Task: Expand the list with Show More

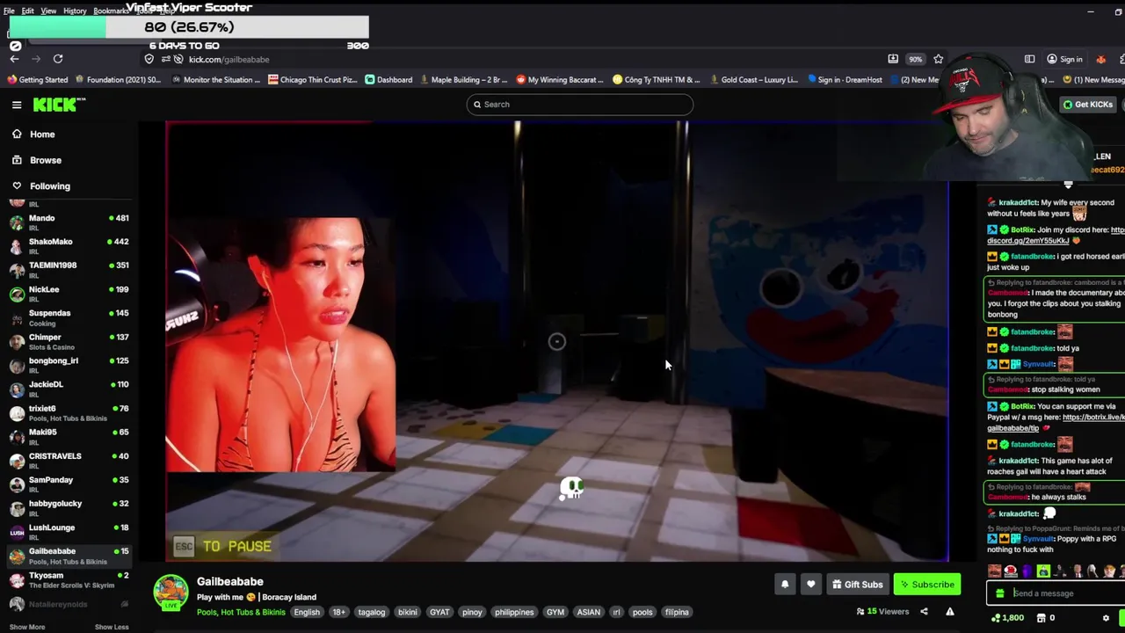Action: pyautogui.click(x=27, y=627)
